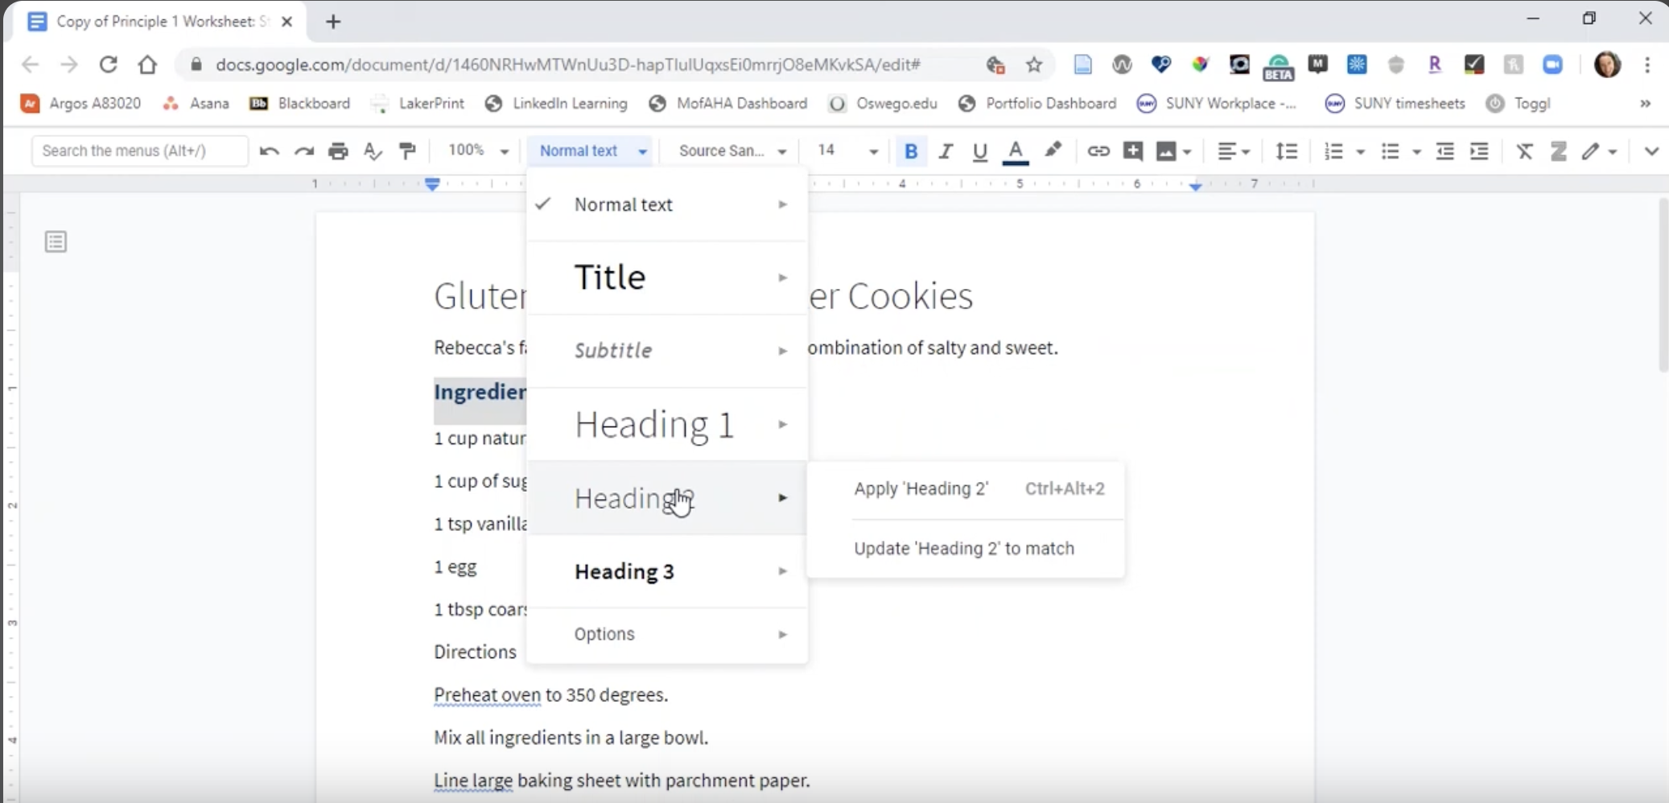The image size is (1669, 803).
Task: Show the document outline icon
Action: pyautogui.click(x=56, y=241)
